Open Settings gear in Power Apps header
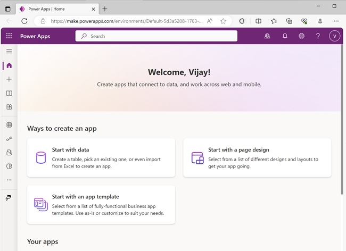The width and height of the screenshot is (346, 251). pyautogui.click(x=301, y=36)
